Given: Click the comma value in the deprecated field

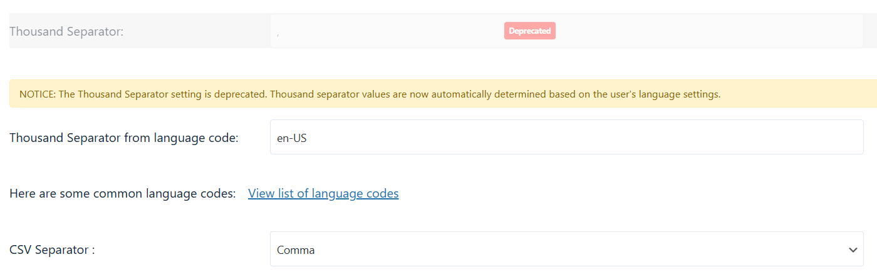Looking at the screenshot, I should pos(278,33).
